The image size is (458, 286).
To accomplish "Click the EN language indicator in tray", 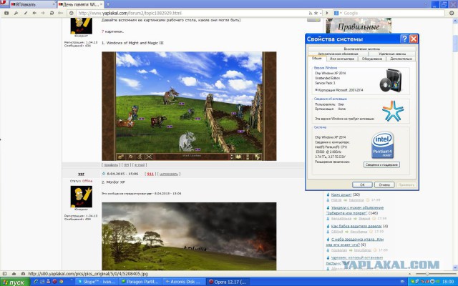I will coord(402,282).
